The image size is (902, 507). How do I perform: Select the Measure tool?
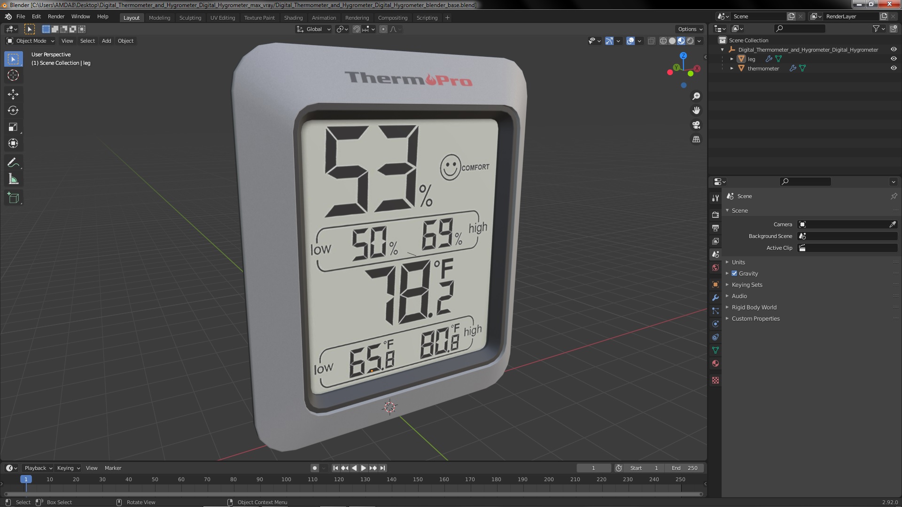[x=13, y=179]
